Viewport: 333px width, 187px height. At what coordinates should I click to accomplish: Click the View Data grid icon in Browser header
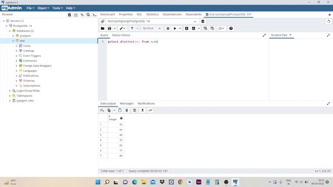[x=76, y=15]
